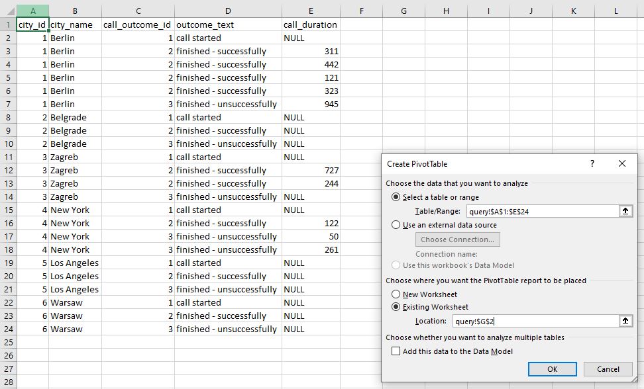Close the Create PivotTable dialog
The height and width of the screenshot is (389, 644).
621,164
